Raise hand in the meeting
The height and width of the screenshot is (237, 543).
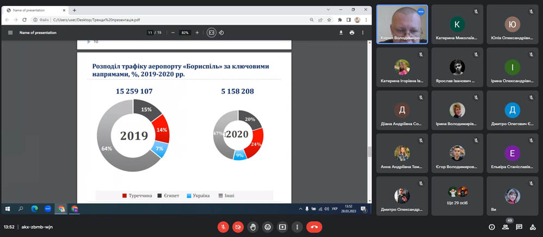[252, 227]
